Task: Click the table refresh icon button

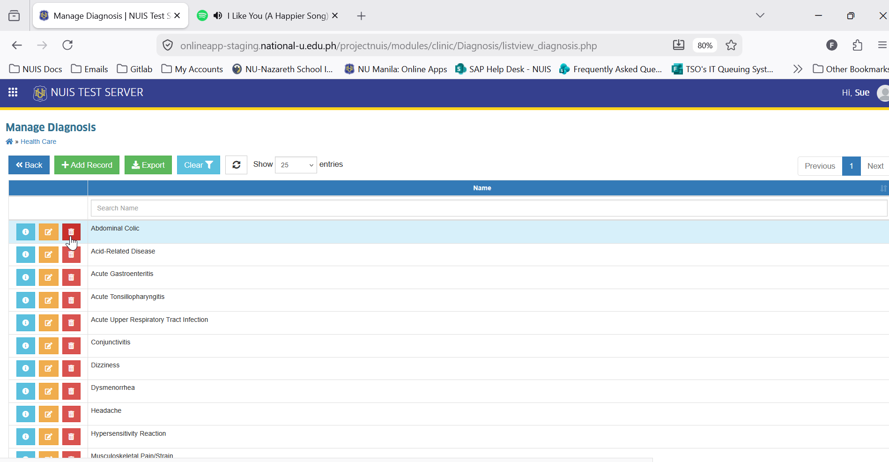Action: 236,165
